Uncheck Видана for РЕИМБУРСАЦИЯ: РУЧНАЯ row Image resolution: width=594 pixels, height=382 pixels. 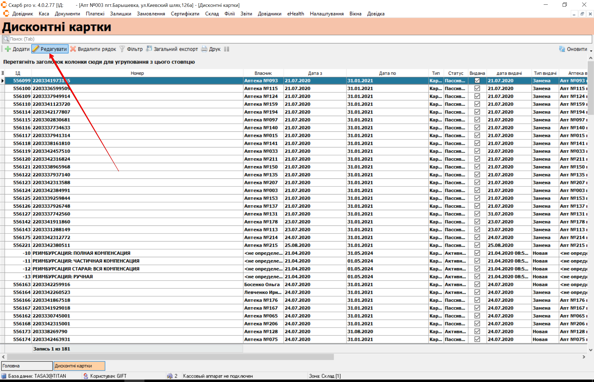point(477,277)
